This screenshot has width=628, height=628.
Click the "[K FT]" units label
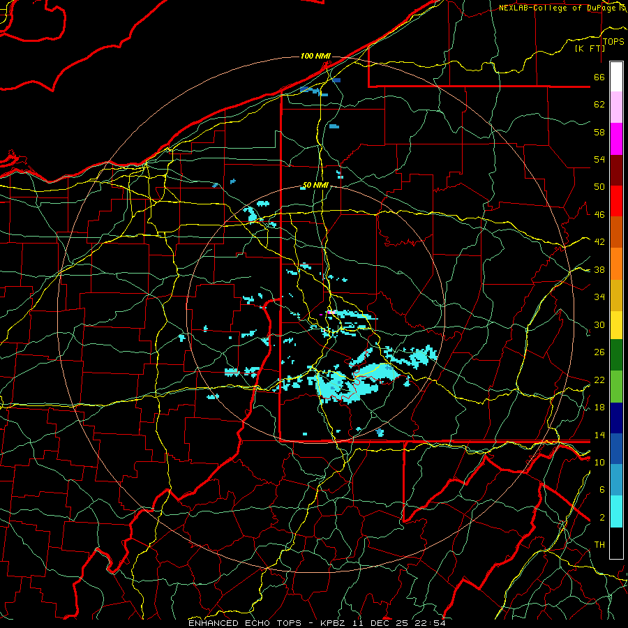point(590,49)
